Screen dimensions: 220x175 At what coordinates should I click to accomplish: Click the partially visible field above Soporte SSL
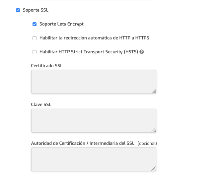coord(94,0)
